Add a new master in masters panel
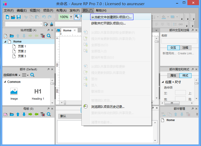The image size is (201, 146). (5, 114)
